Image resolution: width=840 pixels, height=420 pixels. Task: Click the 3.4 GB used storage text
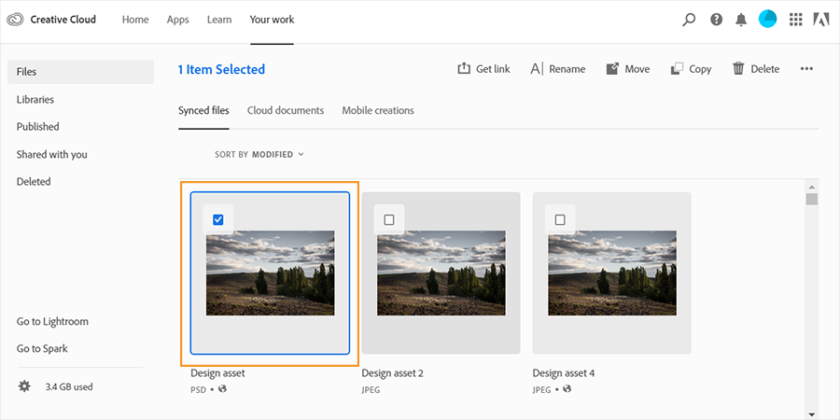tap(69, 386)
